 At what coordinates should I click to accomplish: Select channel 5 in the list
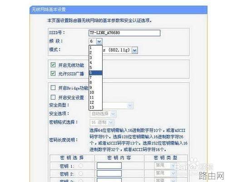(x=95, y=68)
